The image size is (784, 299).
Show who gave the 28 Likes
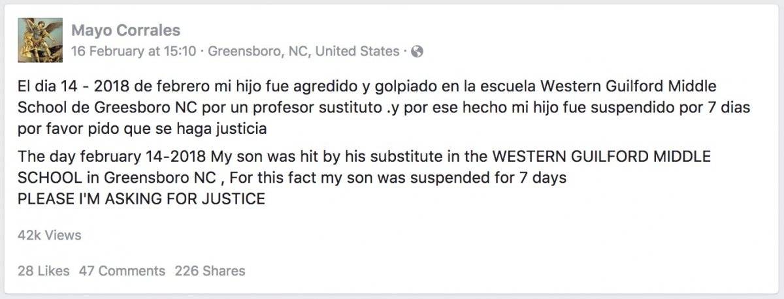44,270
